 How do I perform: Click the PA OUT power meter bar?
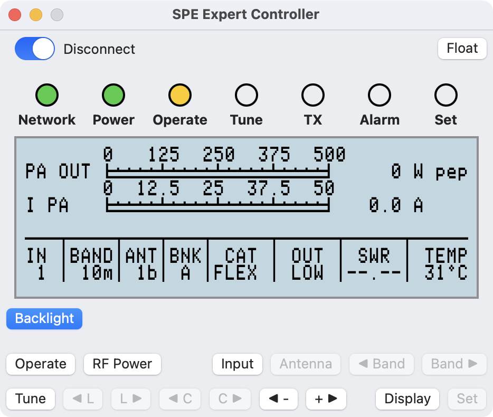pos(218,171)
